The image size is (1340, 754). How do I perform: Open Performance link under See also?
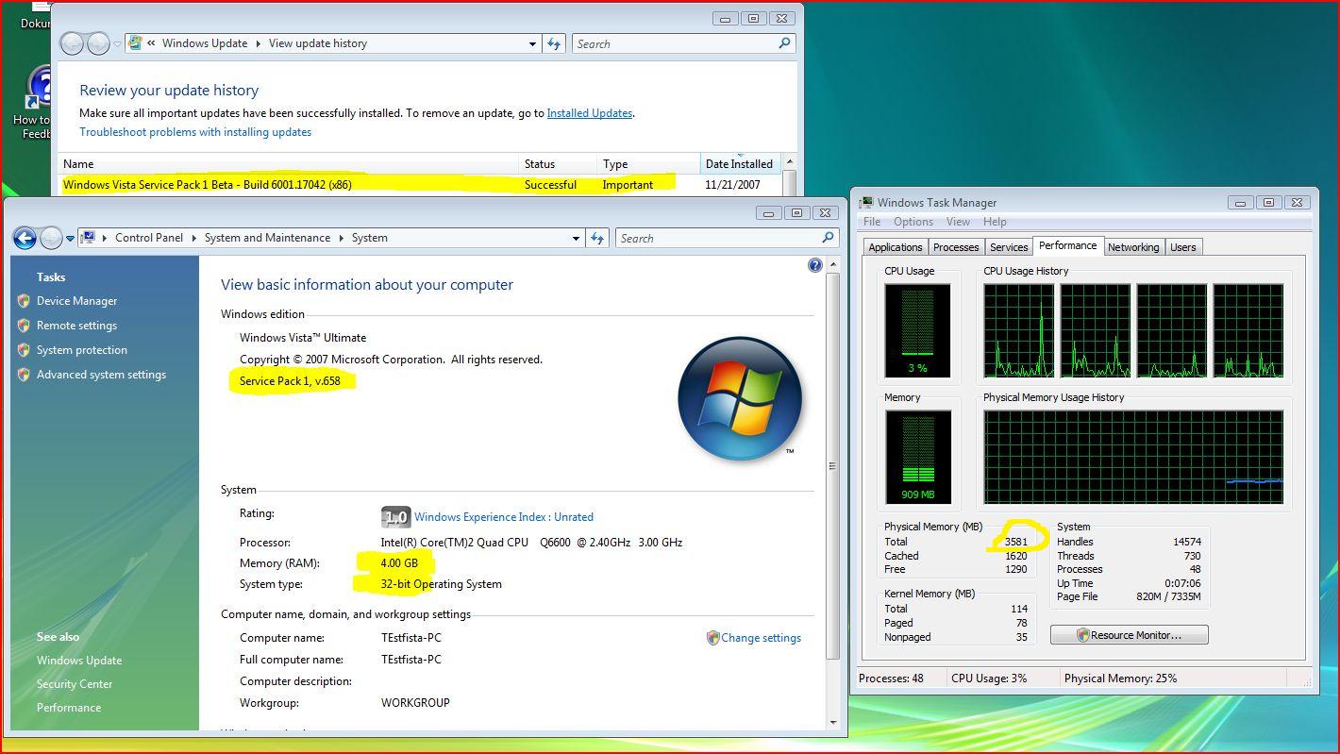(69, 708)
